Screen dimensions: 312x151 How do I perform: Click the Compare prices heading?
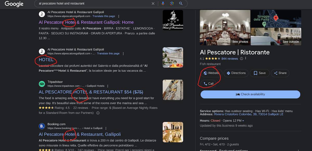click(x=214, y=139)
